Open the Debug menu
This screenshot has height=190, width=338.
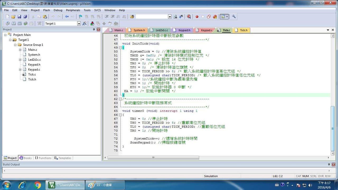click(x=58, y=10)
